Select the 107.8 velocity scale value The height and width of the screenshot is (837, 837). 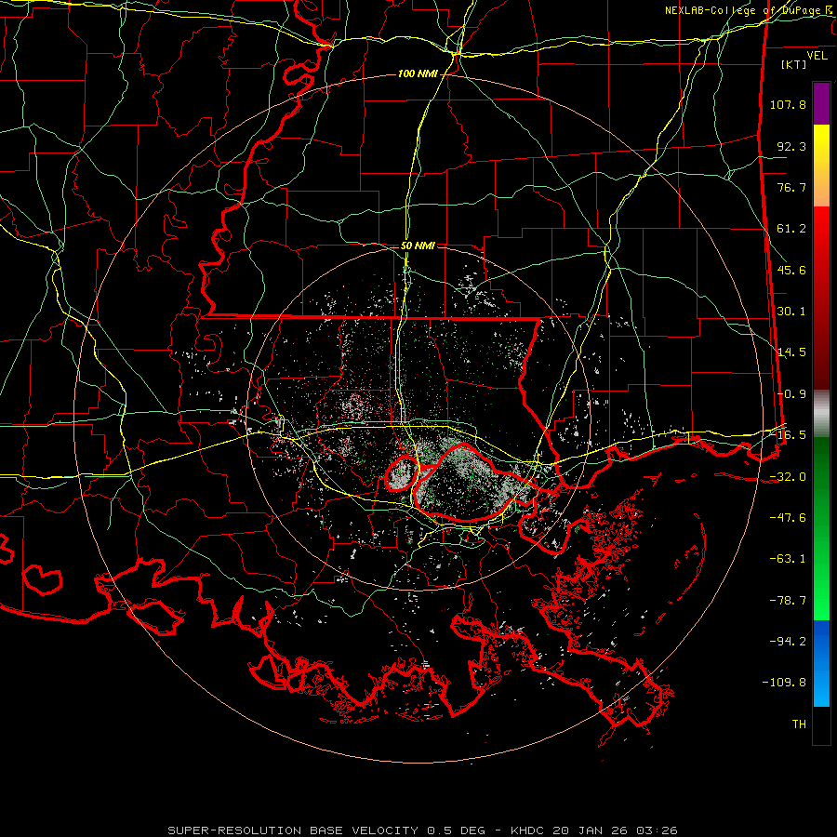(x=788, y=104)
